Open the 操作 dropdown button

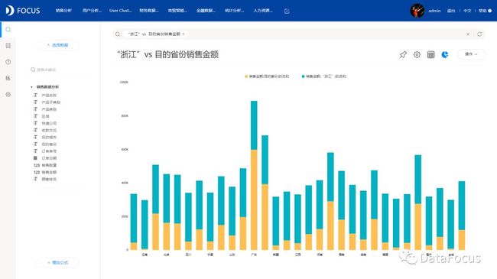(x=471, y=54)
